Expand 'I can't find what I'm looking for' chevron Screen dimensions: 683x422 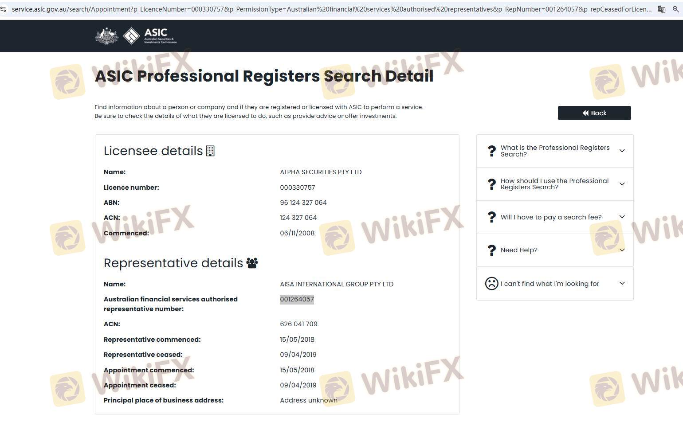pos(622,283)
